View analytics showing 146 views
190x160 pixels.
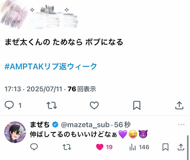pyautogui.click(x=139, y=147)
